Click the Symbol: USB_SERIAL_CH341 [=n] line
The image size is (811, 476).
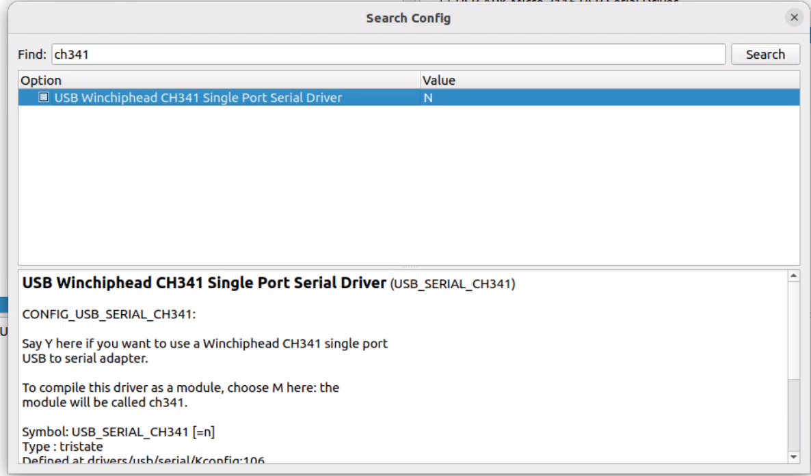(119, 432)
